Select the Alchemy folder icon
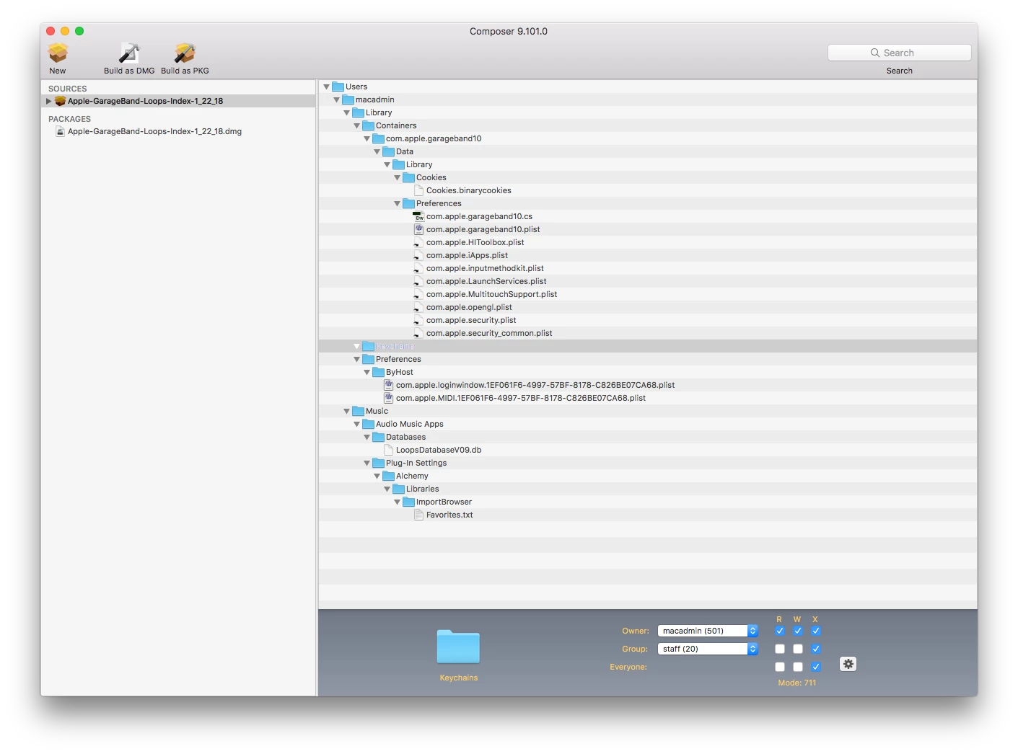1018x754 pixels. [388, 476]
